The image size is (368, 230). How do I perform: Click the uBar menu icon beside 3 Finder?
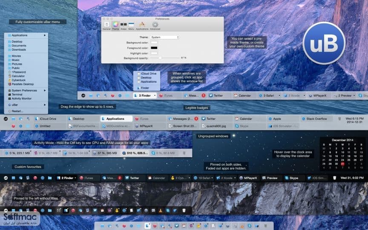click(83, 95)
